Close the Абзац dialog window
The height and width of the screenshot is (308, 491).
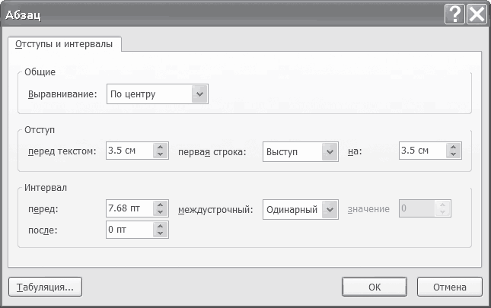coord(477,14)
